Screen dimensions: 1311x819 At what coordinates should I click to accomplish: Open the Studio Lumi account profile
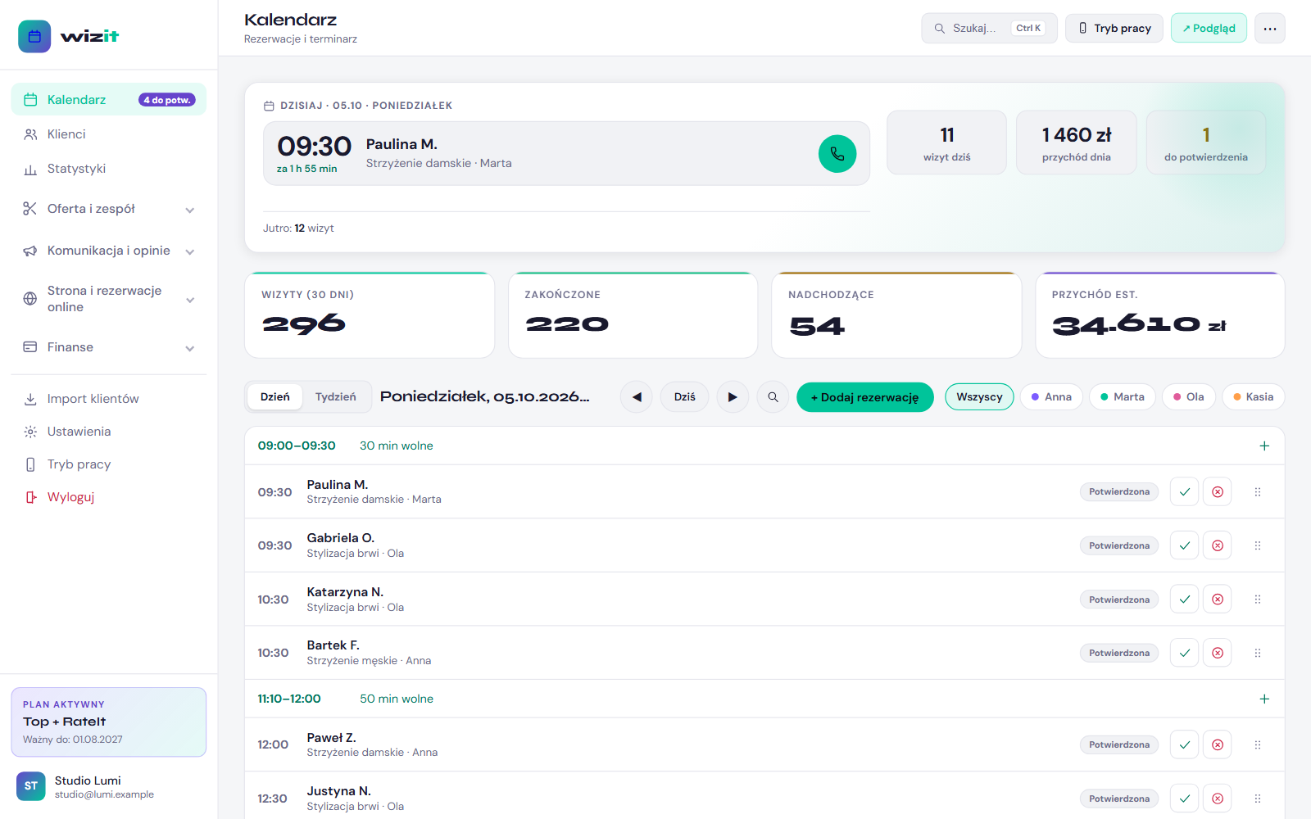(109, 786)
